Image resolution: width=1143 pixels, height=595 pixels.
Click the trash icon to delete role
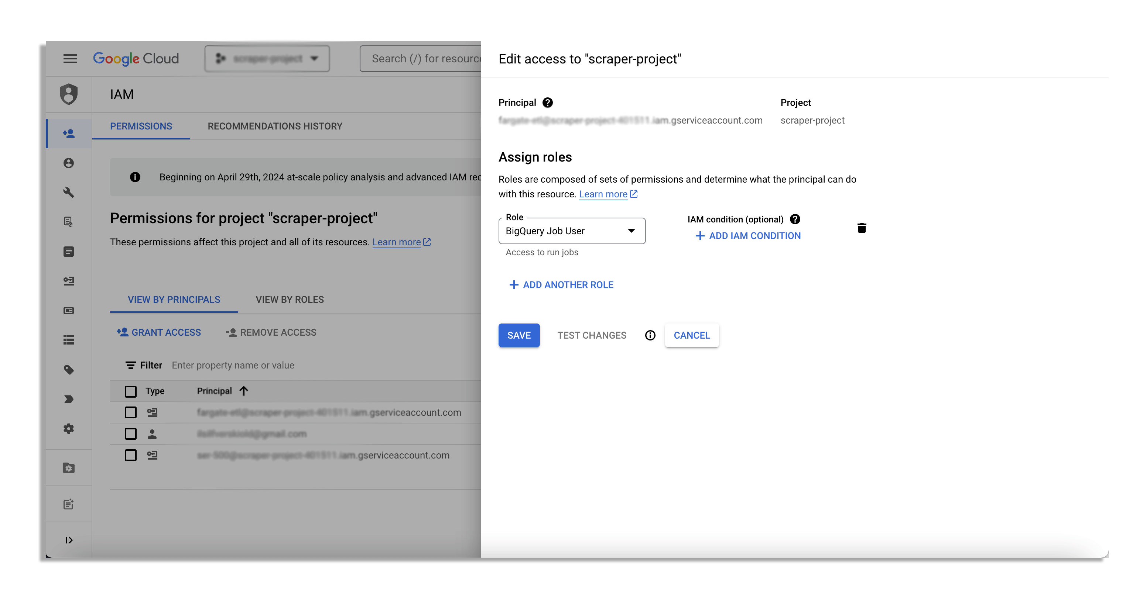(x=861, y=228)
